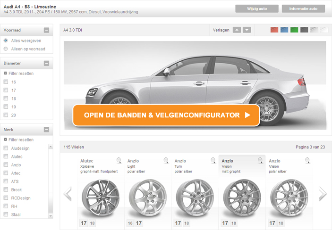The image size is (332, 230).
Task: Click Informatie auto button
Action: [303, 8]
